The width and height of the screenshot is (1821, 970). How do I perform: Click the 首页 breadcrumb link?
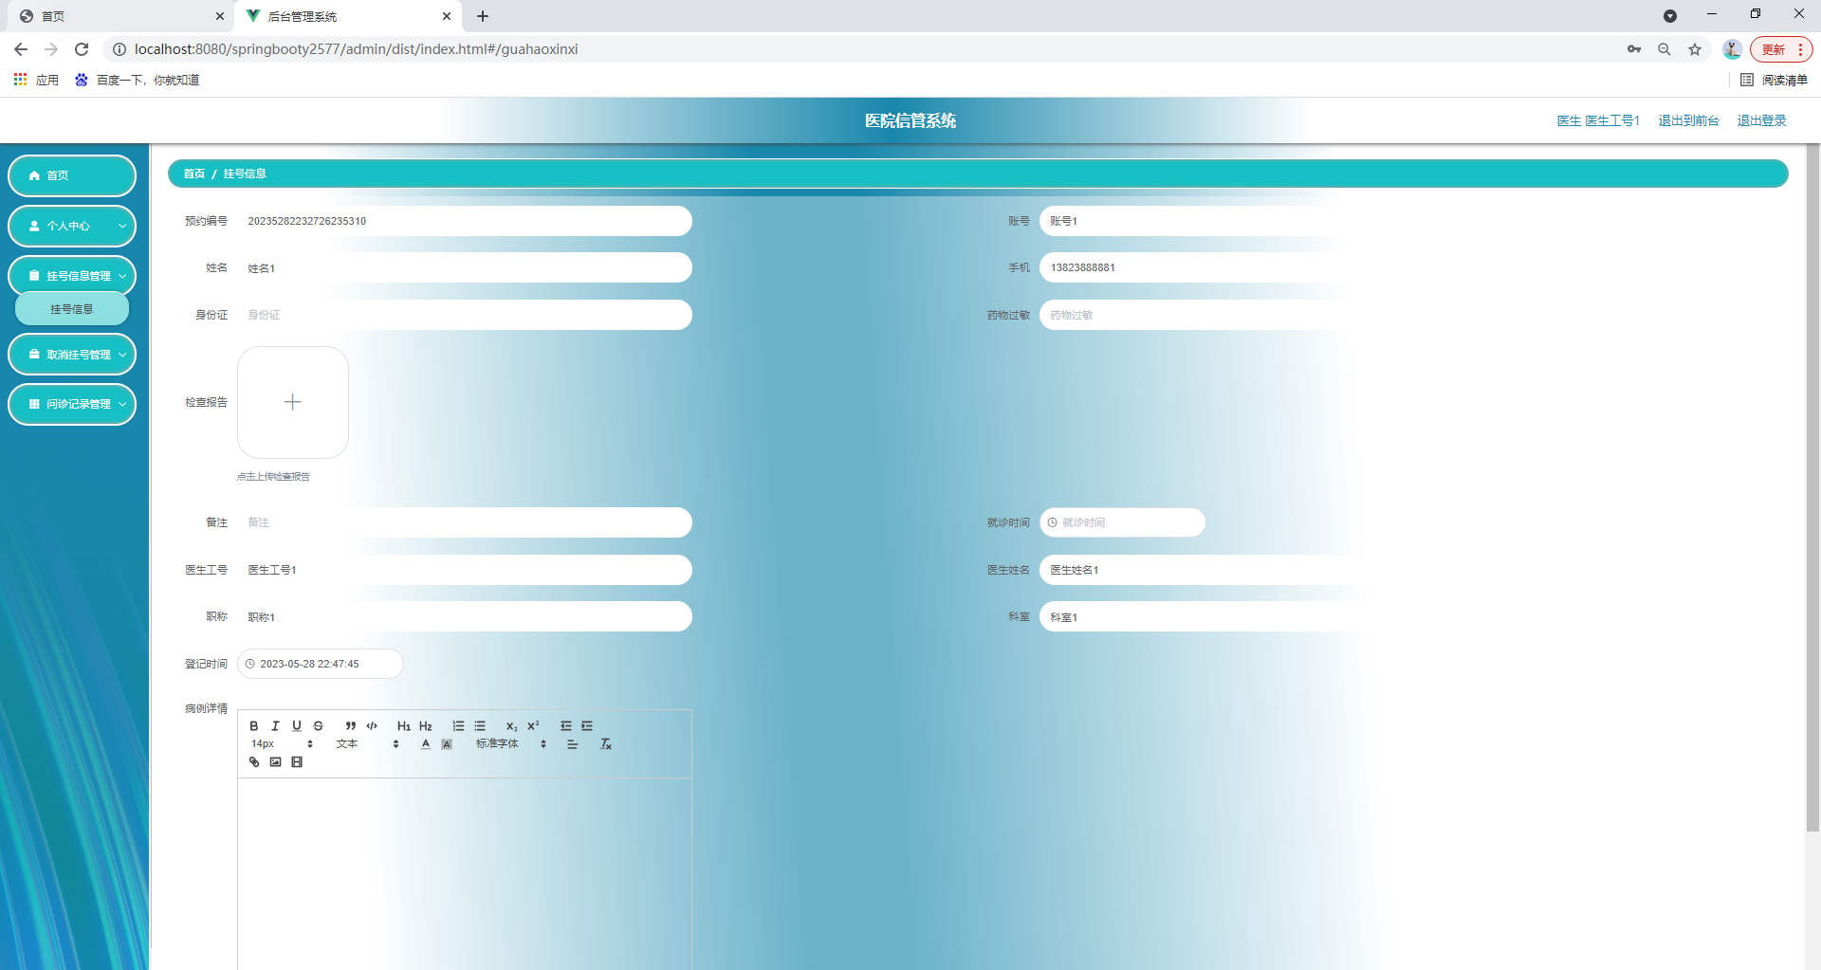[194, 174]
